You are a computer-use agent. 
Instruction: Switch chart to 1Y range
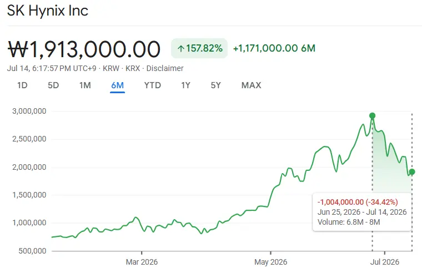(x=185, y=85)
